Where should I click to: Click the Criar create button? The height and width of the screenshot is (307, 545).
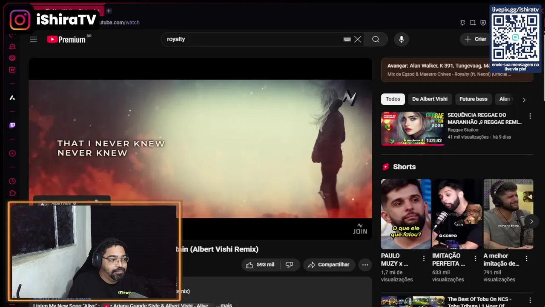pyautogui.click(x=476, y=39)
